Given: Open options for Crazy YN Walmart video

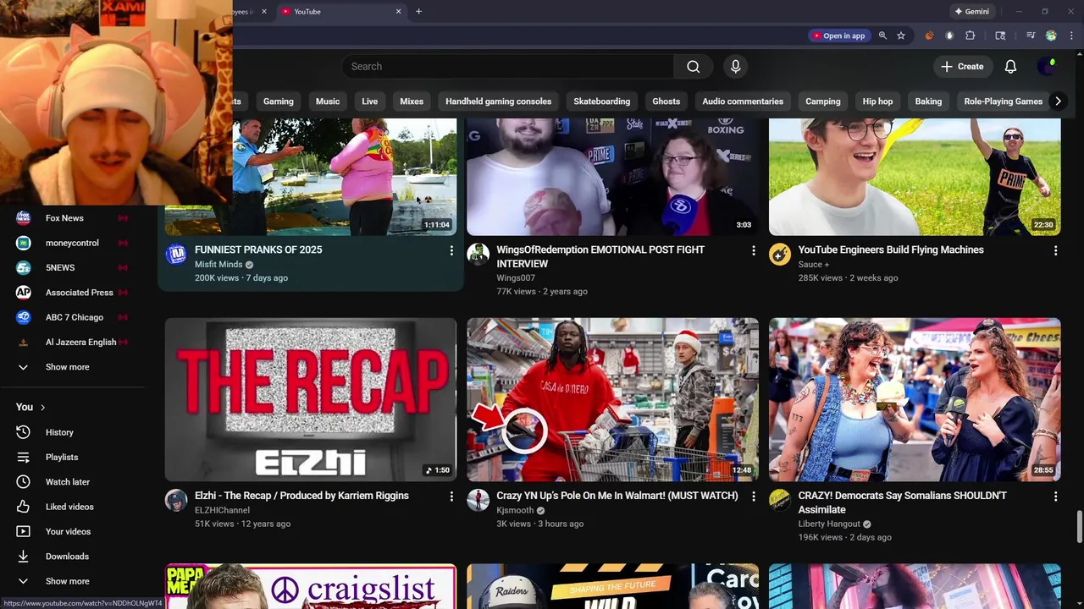Looking at the screenshot, I should point(753,497).
